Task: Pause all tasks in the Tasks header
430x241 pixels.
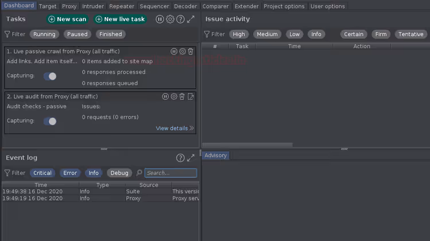Action: tap(159, 19)
